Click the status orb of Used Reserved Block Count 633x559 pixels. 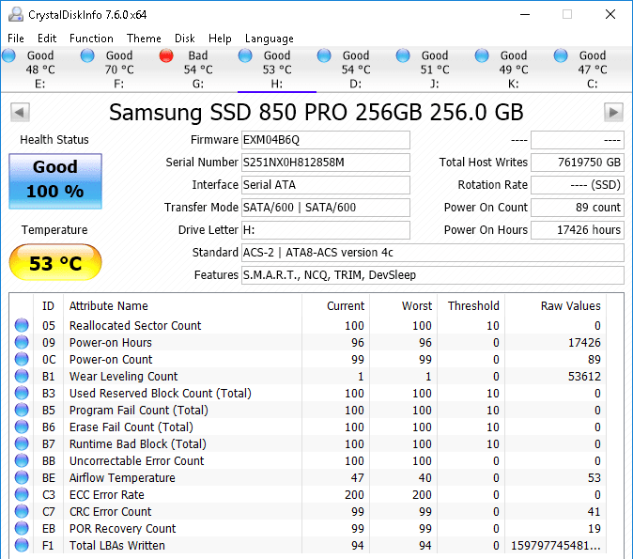(x=22, y=393)
